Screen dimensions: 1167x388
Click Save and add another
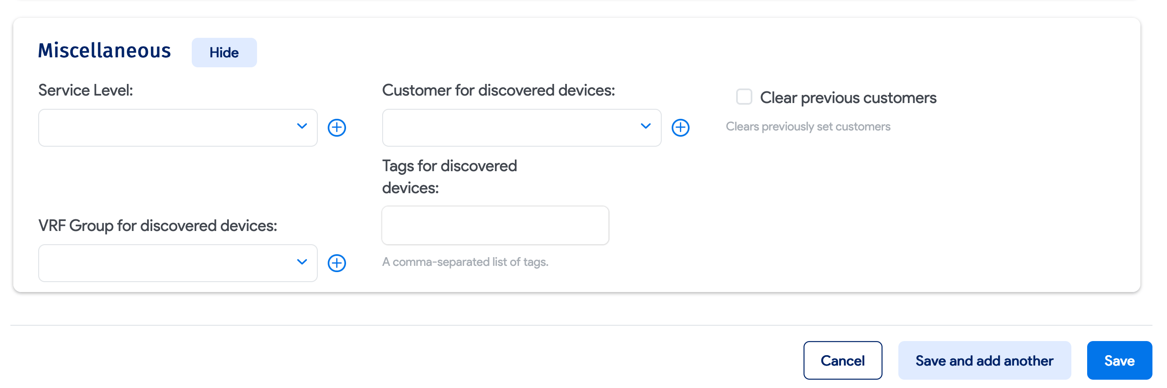coord(984,361)
